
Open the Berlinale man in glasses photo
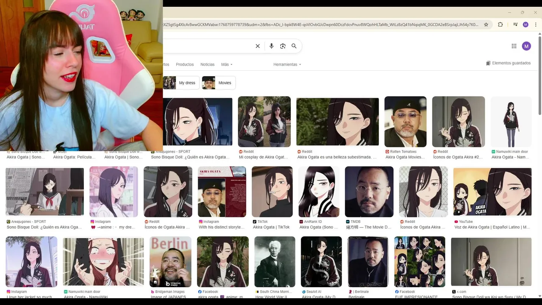point(368,262)
